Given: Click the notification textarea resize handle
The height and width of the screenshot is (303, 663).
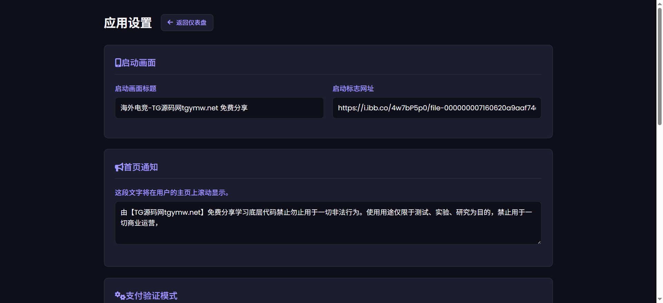Looking at the screenshot, I should coord(539,242).
